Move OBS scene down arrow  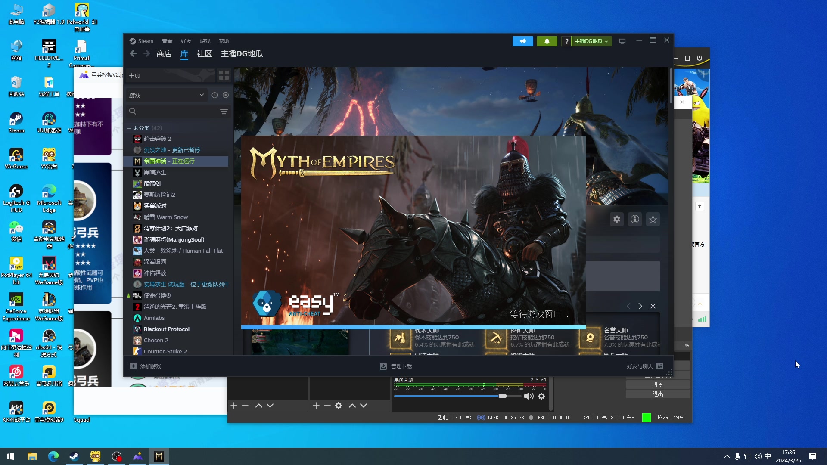click(270, 406)
